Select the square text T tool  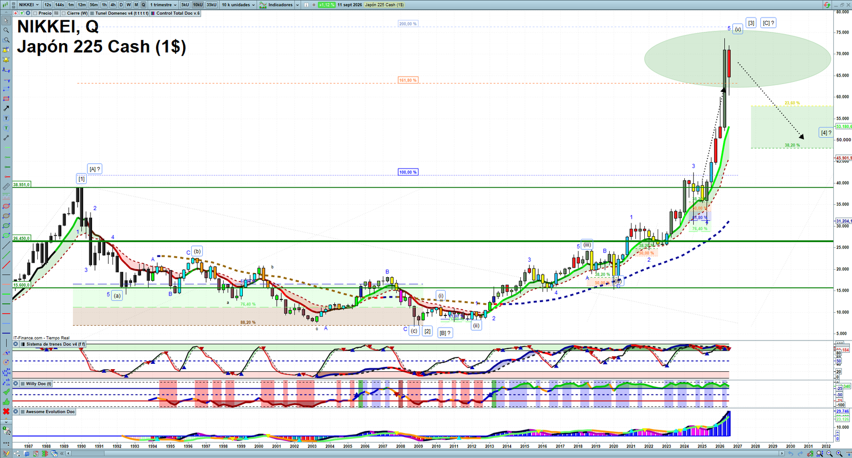pyautogui.click(x=6, y=118)
